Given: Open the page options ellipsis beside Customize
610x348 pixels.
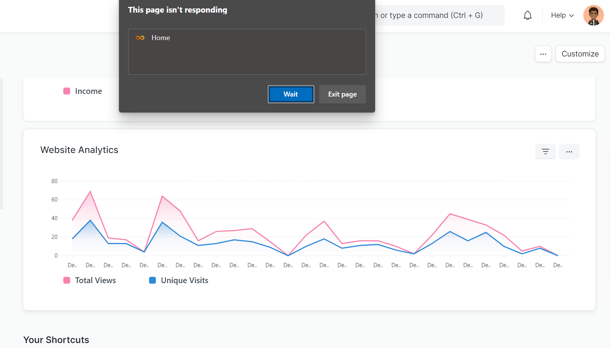Looking at the screenshot, I should [x=543, y=54].
